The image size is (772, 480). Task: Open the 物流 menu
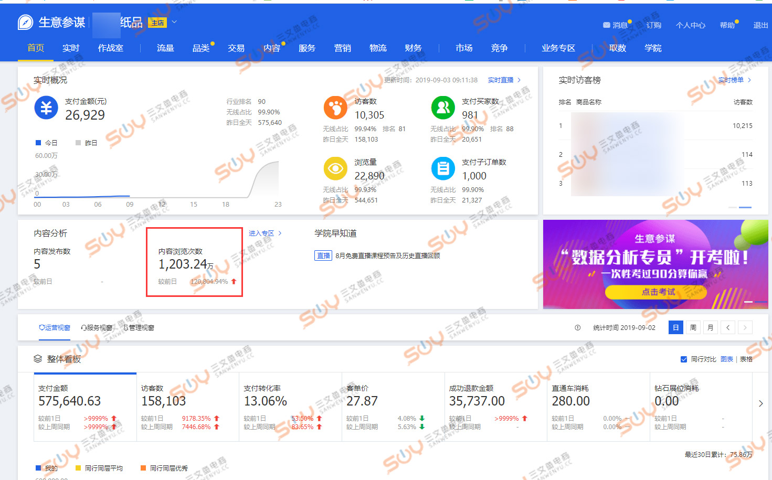pos(378,48)
